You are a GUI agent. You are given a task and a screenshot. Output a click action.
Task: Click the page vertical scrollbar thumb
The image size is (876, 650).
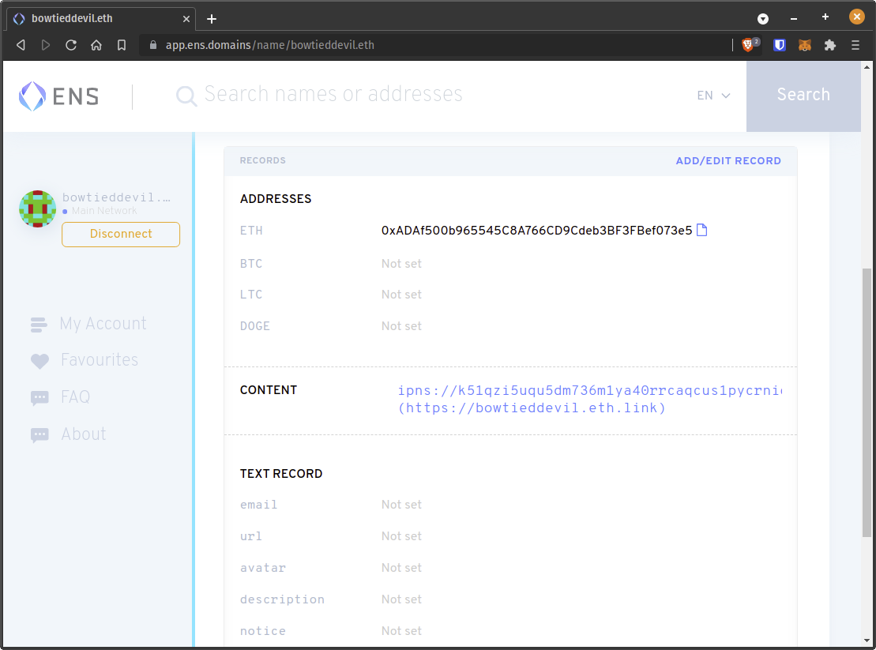click(x=867, y=403)
